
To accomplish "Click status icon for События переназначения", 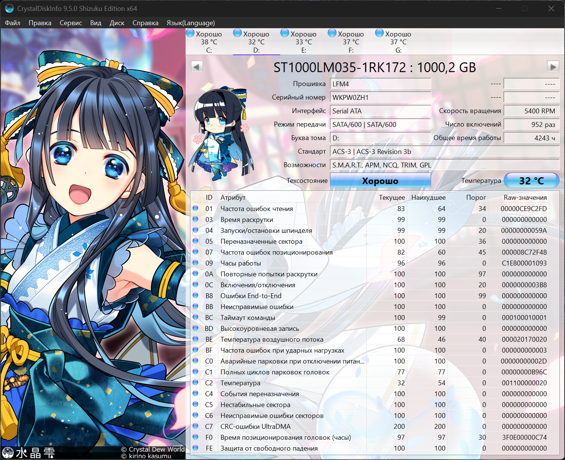I will coord(195,393).
